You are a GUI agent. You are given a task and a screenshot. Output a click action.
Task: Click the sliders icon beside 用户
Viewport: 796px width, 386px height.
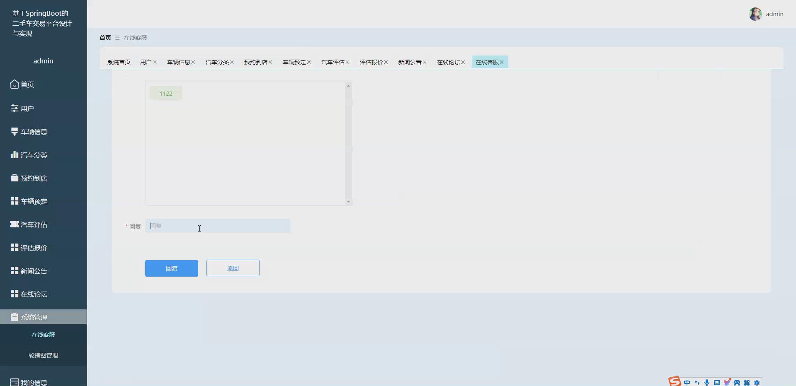click(15, 108)
